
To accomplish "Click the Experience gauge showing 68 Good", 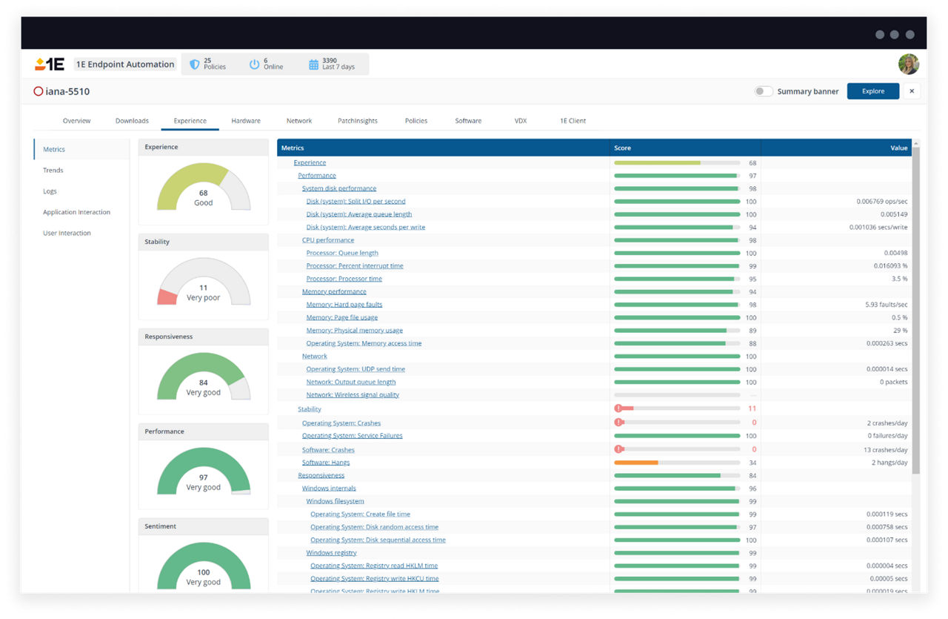I will 204,188.
